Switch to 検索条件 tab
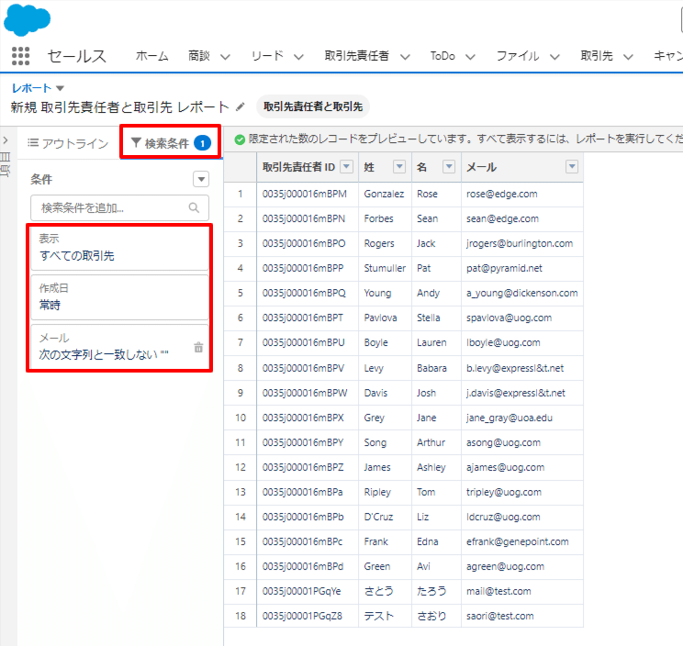The height and width of the screenshot is (646, 683). pos(171,143)
